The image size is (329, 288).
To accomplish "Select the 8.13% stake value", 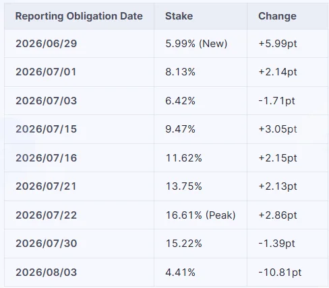I will click(180, 72).
